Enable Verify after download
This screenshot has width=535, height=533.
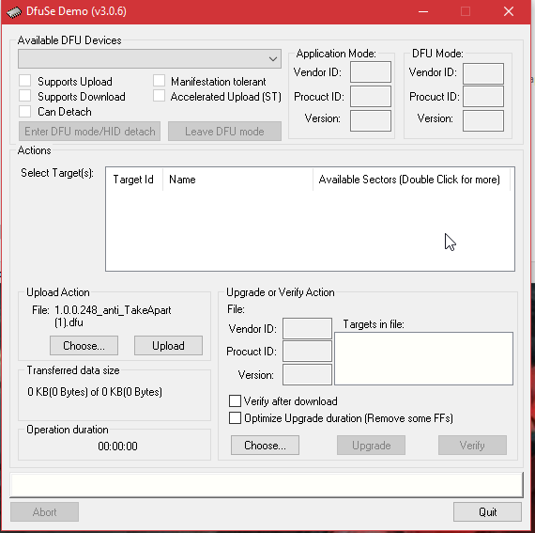tap(235, 400)
